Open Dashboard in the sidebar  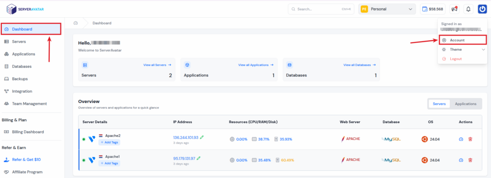[x=31, y=29]
